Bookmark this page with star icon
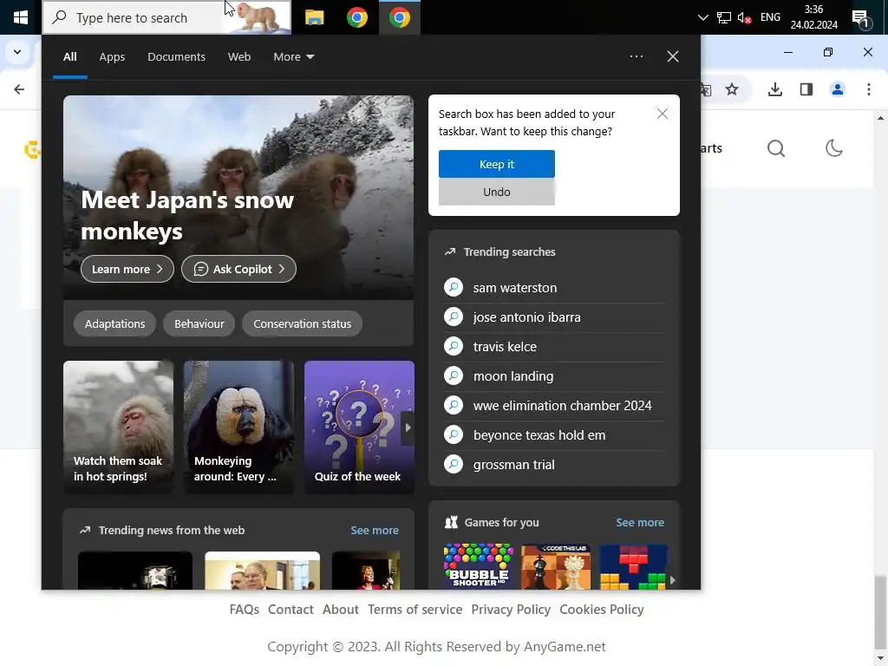The width and height of the screenshot is (888, 666). click(732, 89)
